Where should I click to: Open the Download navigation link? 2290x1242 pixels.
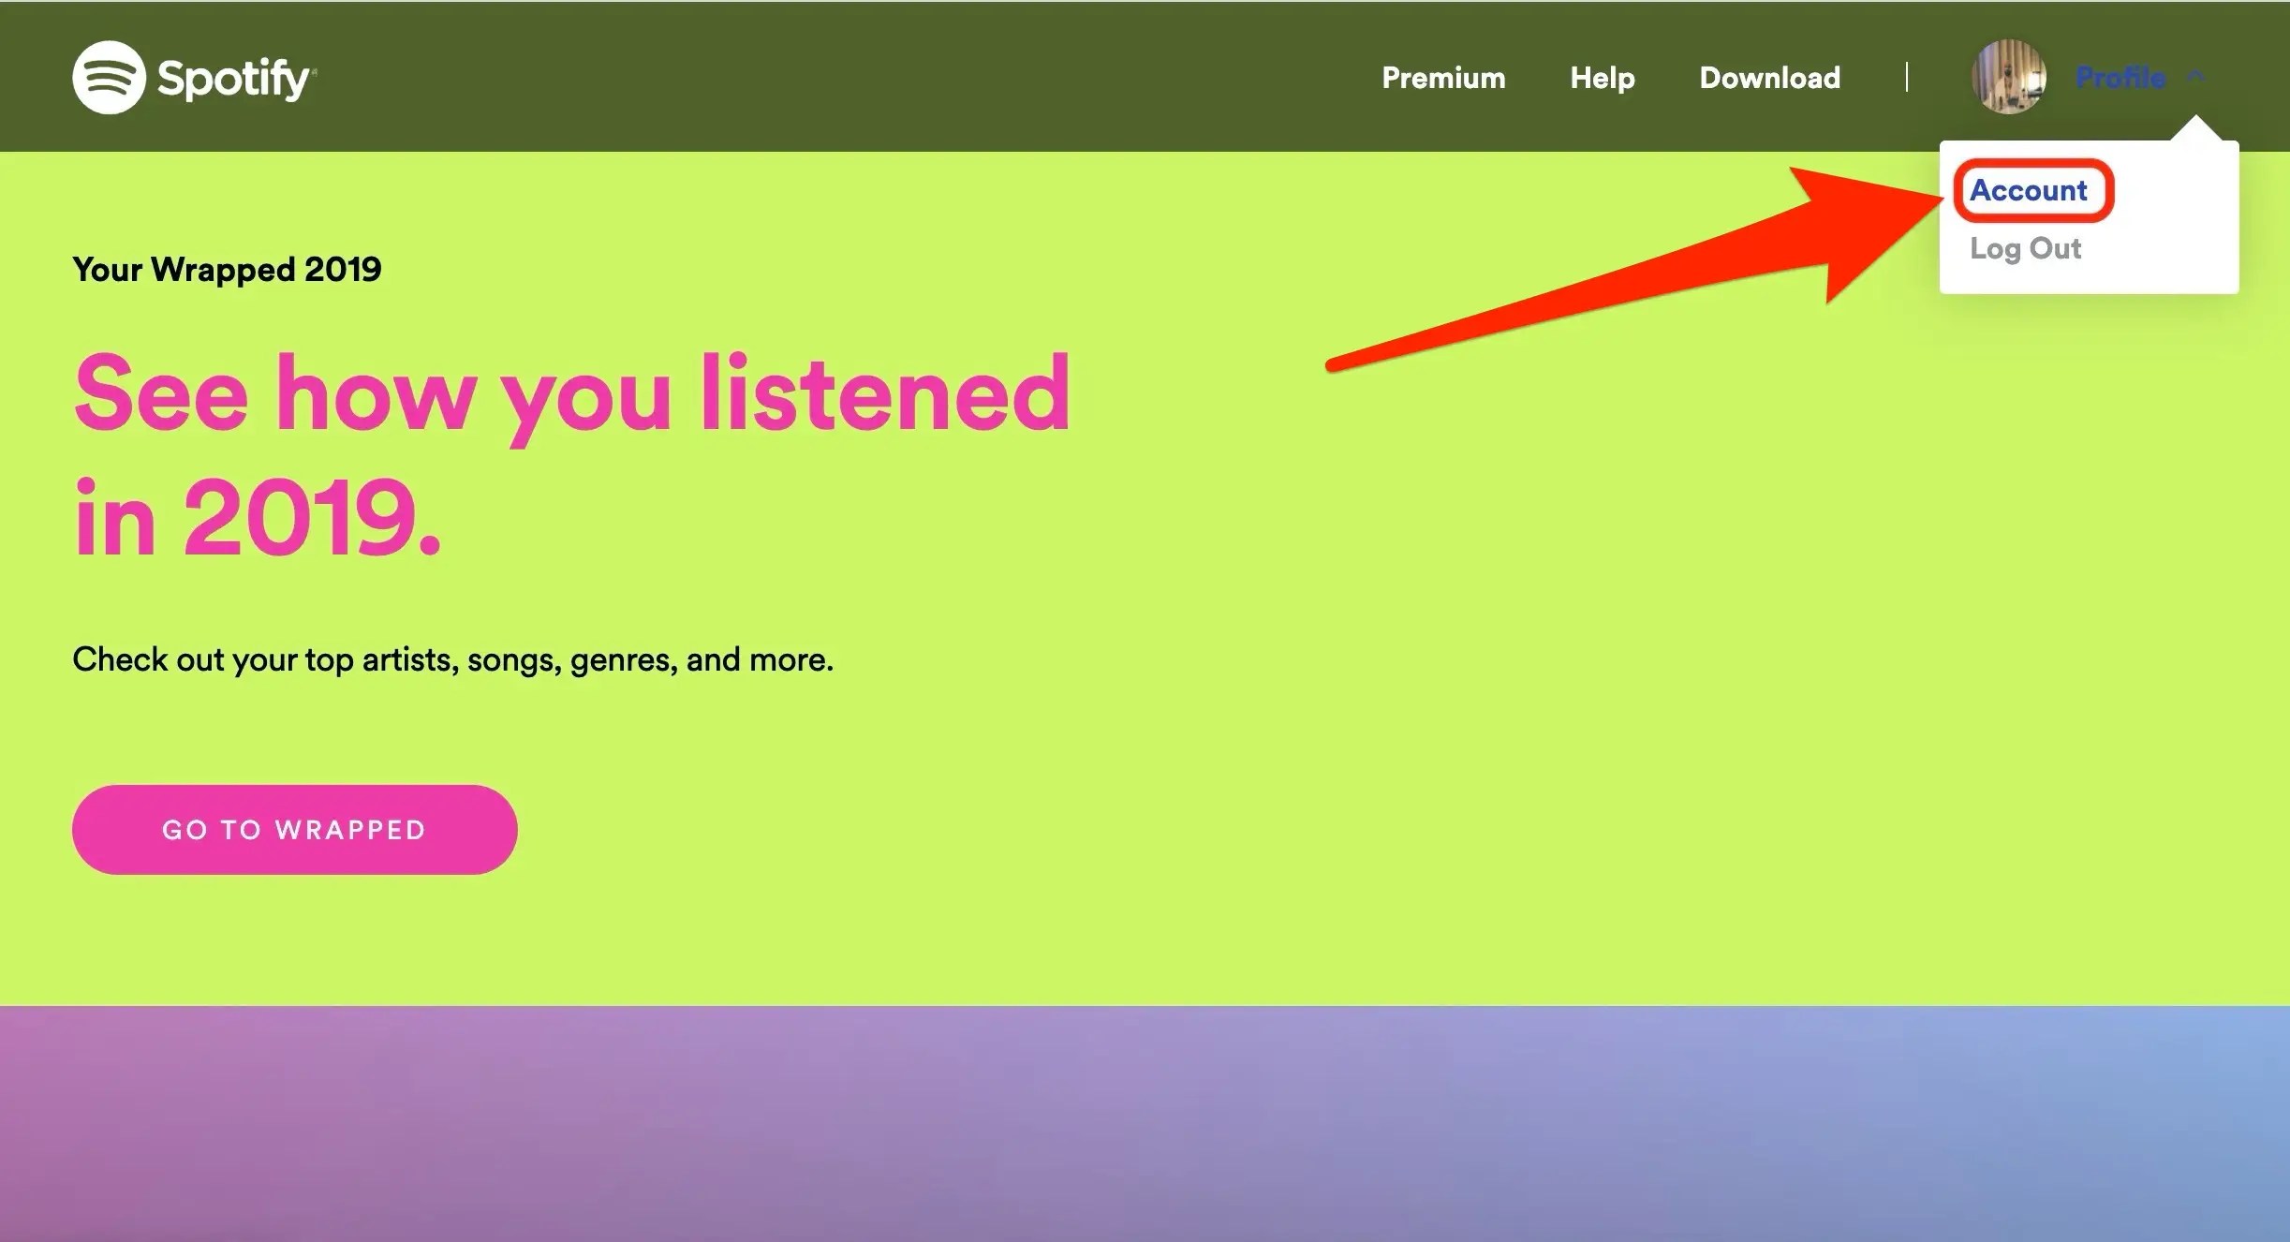[1769, 78]
